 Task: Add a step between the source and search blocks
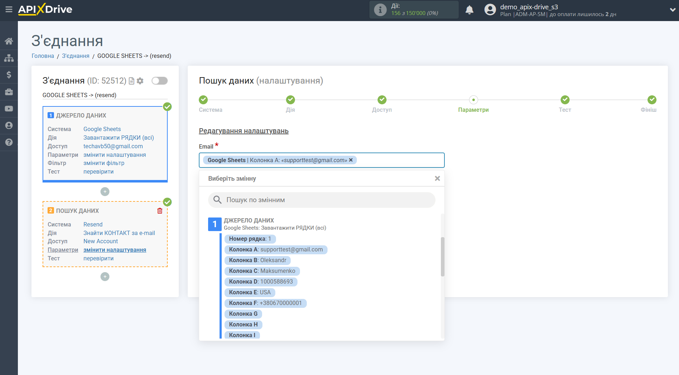pos(105,192)
